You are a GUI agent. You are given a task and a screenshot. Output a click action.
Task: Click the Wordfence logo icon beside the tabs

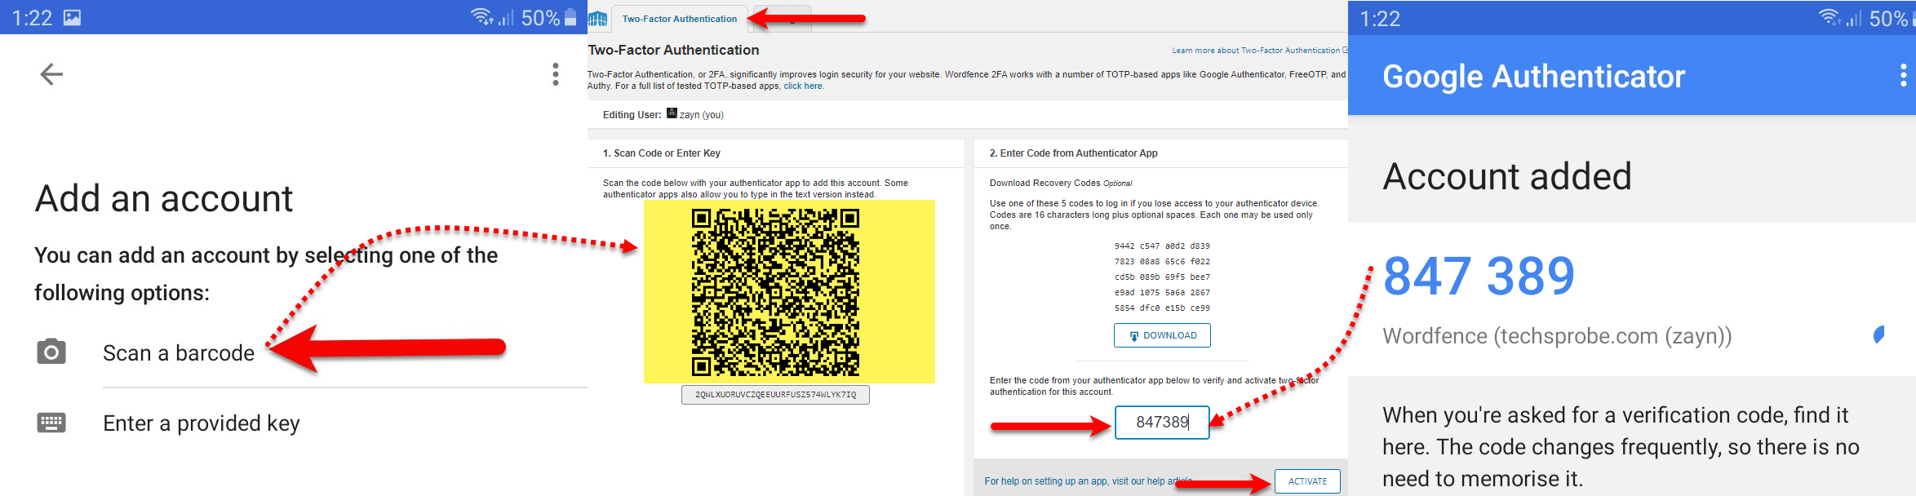[598, 19]
